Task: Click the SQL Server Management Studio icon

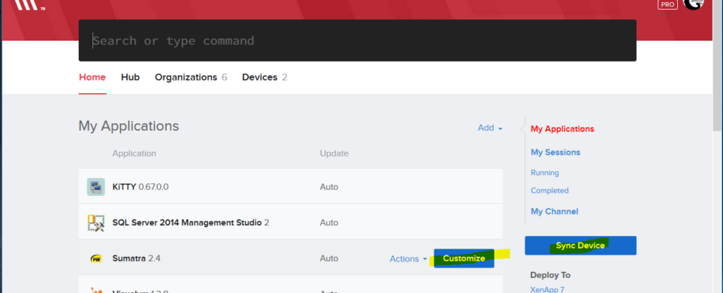Action: point(96,222)
